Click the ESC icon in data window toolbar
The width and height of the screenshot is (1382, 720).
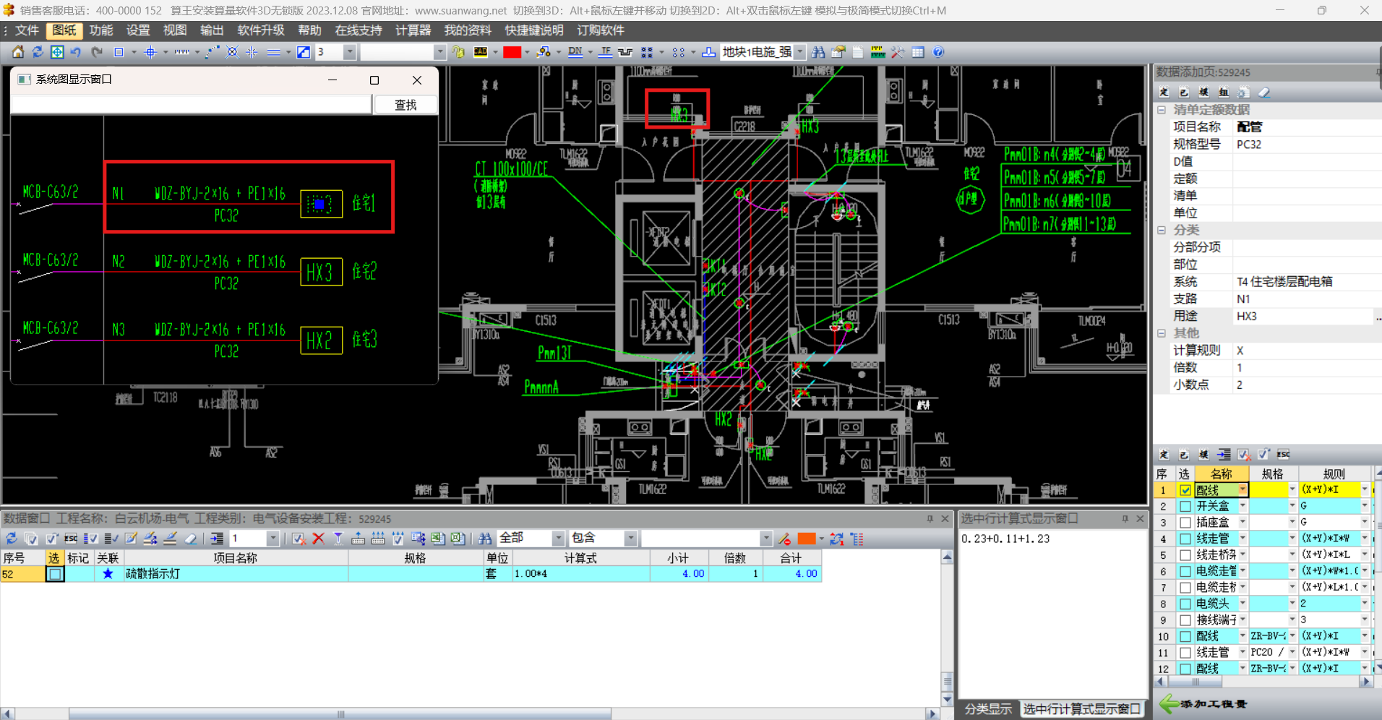pyautogui.click(x=71, y=539)
